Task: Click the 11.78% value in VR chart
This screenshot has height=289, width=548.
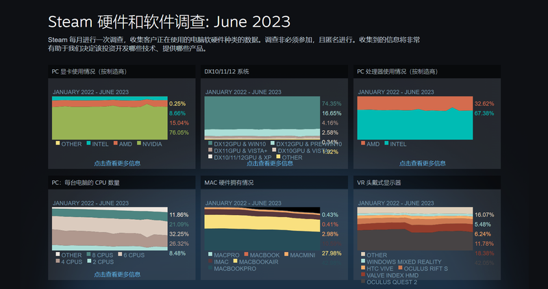Action: pos(484,244)
